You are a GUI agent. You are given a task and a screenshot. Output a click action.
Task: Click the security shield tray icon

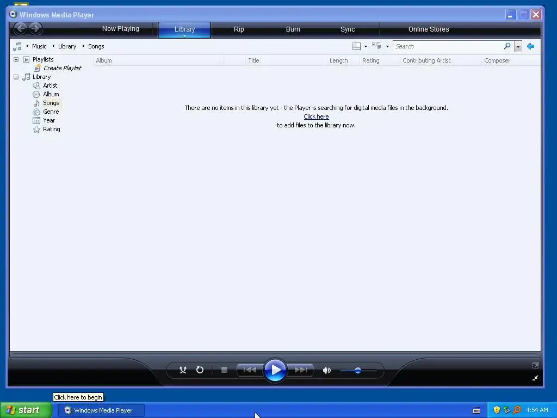click(497, 410)
